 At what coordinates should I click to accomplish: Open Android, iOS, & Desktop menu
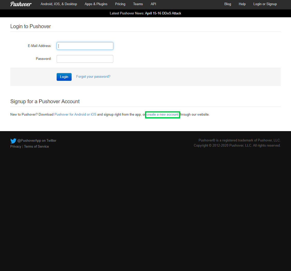(59, 4)
